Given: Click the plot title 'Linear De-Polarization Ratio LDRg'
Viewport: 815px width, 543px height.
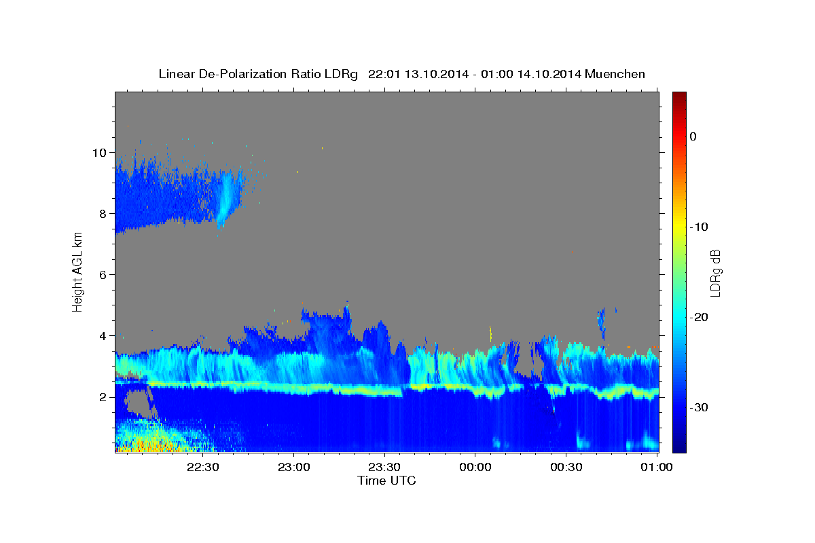Looking at the screenshot, I should click(257, 74).
